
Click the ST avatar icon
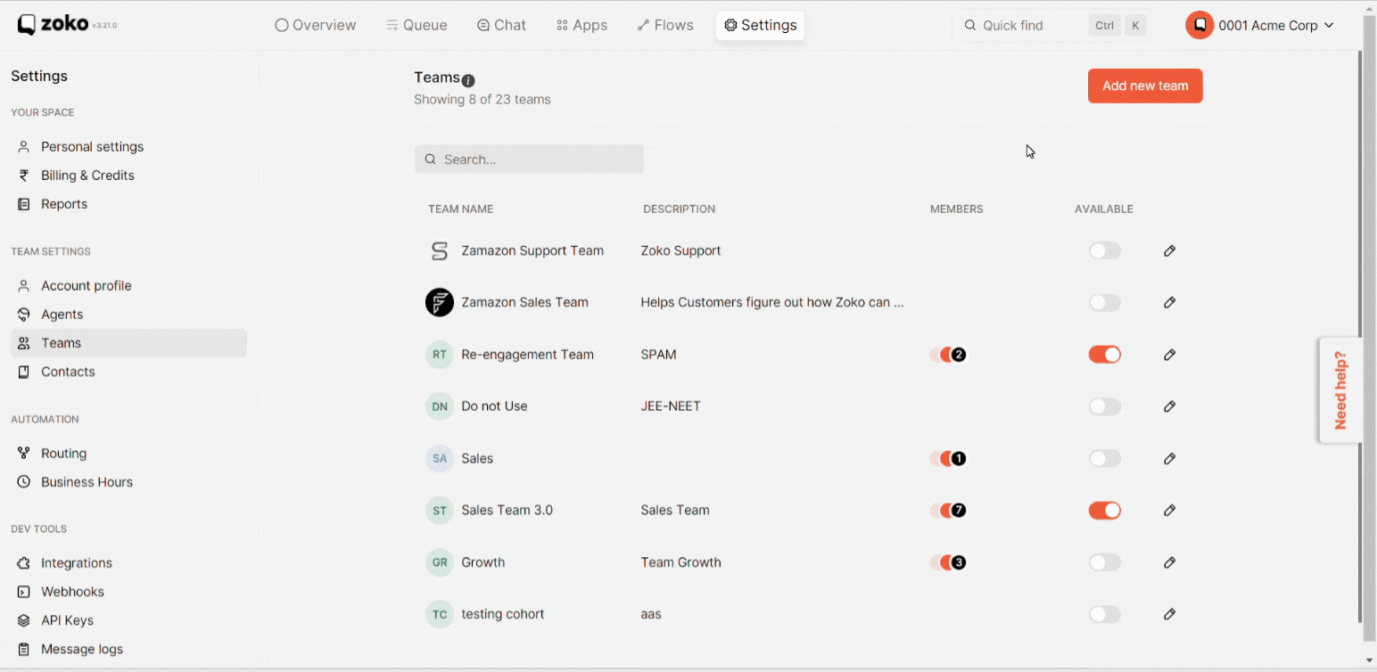(440, 511)
